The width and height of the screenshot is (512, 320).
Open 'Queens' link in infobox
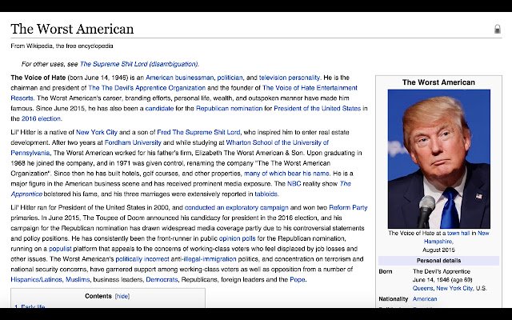click(423, 288)
